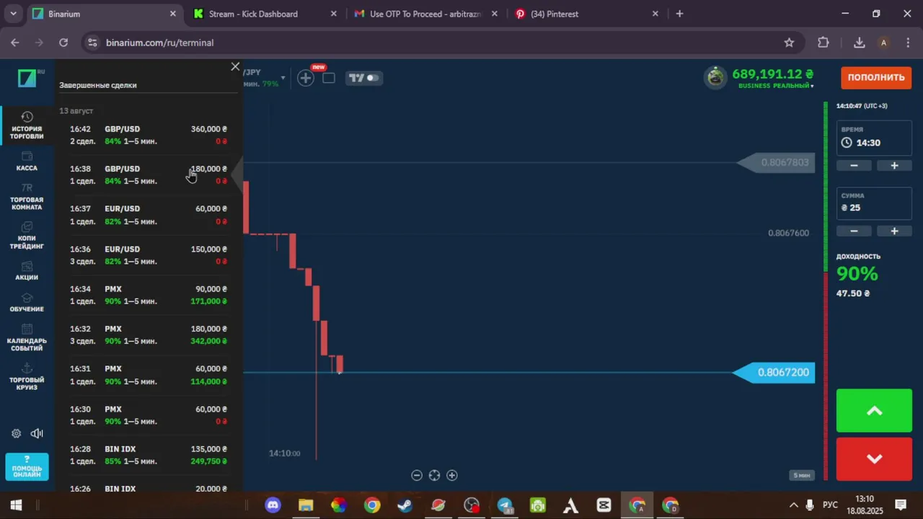Zoom in the chart

[x=452, y=475]
